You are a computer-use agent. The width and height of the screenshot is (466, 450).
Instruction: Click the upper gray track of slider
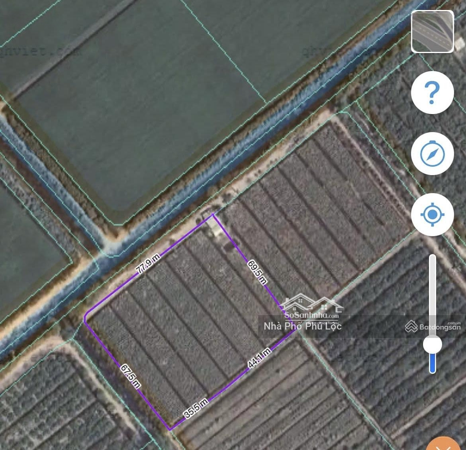coord(433,295)
